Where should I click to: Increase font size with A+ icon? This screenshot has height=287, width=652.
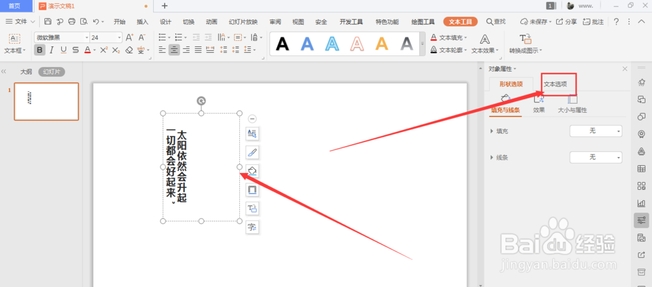130,37
